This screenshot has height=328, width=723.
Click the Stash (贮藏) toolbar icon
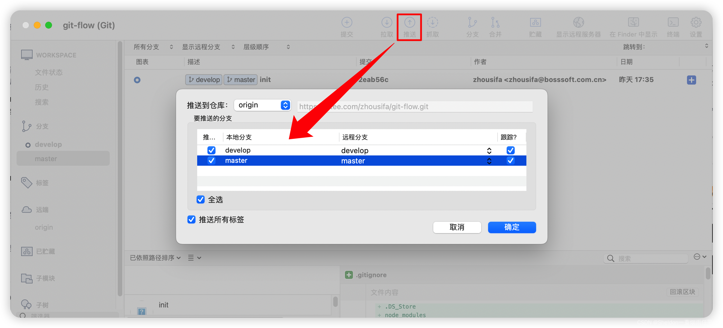tap(535, 22)
